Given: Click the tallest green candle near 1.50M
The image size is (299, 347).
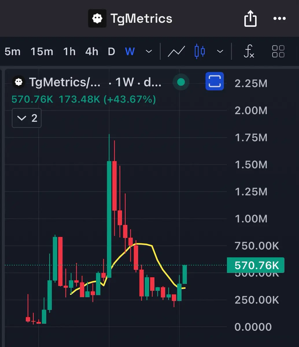Looking at the screenshot, I should pyautogui.click(x=109, y=219).
